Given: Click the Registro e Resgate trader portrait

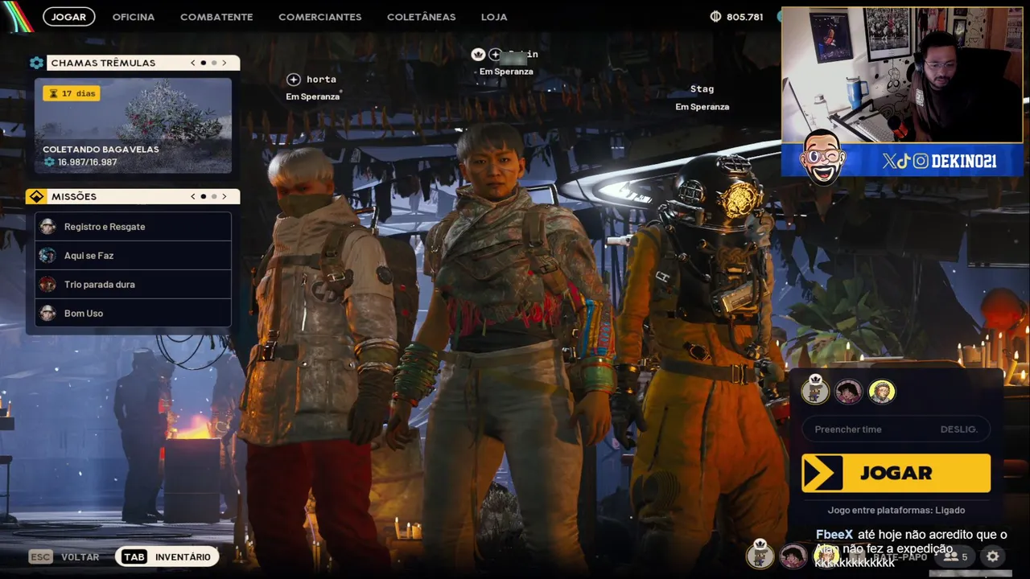Looking at the screenshot, I should pos(48,227).
